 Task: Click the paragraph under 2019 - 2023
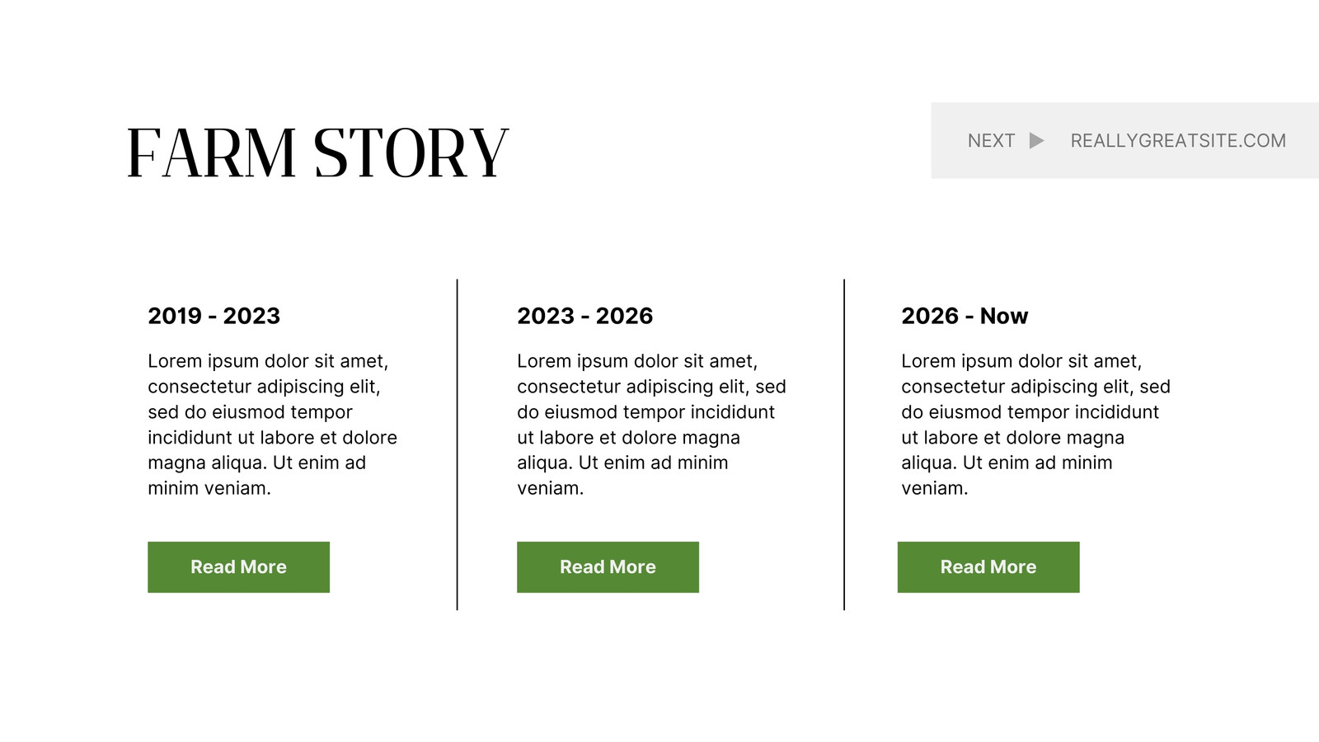[272, 425]
